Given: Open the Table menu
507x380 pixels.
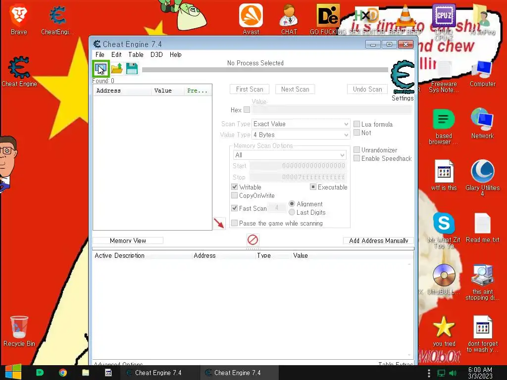Looking at the screenshot, I should (136, 54).
